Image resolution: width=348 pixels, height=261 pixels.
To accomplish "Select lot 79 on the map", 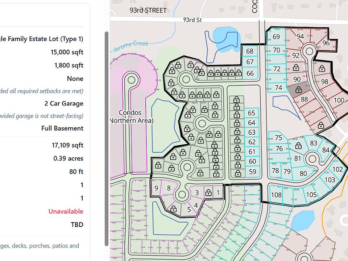I will coord(287,171).
